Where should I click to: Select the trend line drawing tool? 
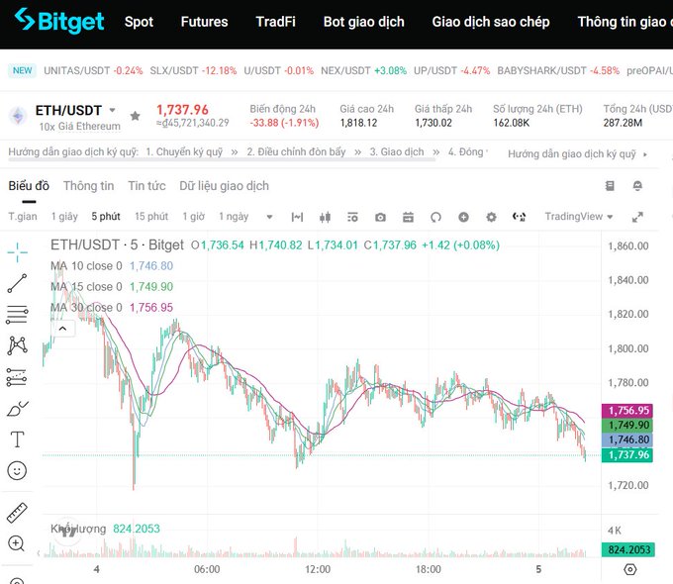[17, 283]
